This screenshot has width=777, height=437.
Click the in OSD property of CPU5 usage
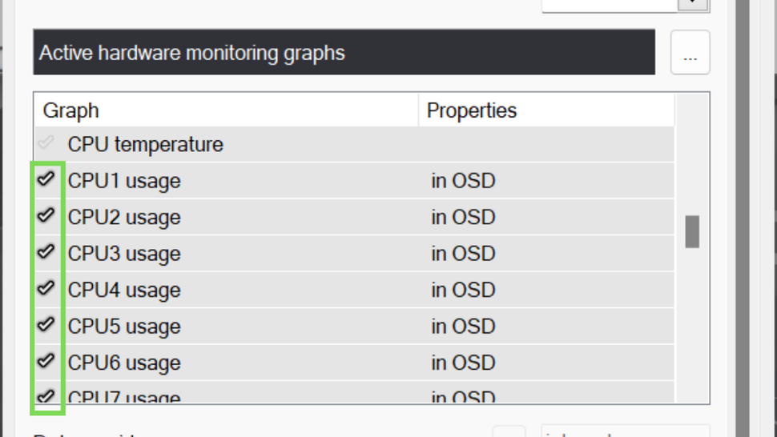pyautogui.click(x=463, y=327)
